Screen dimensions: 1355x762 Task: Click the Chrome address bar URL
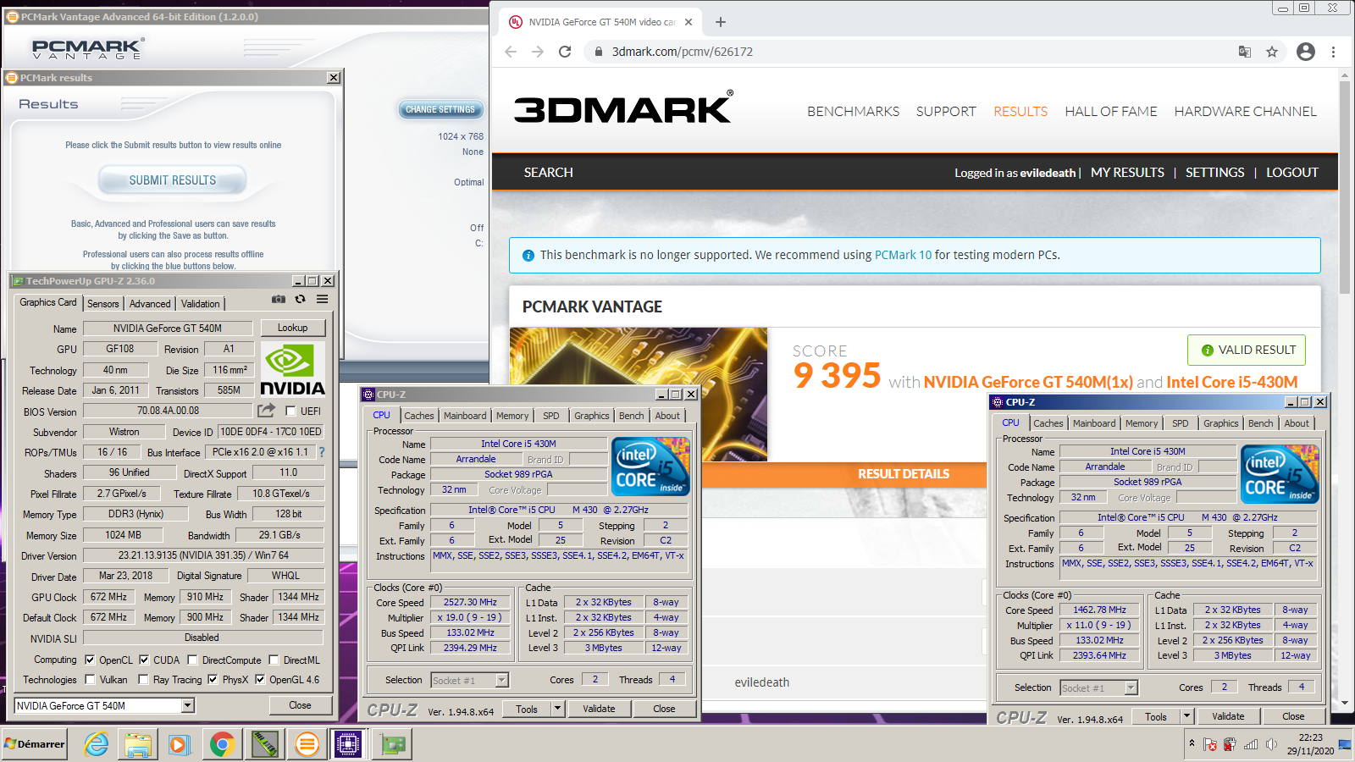click(683, 52)
